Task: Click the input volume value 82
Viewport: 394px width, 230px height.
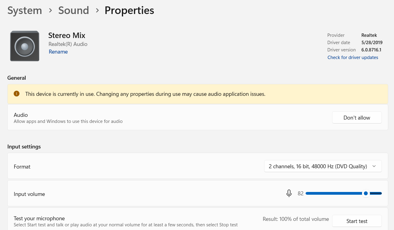Action: [300, 193]
